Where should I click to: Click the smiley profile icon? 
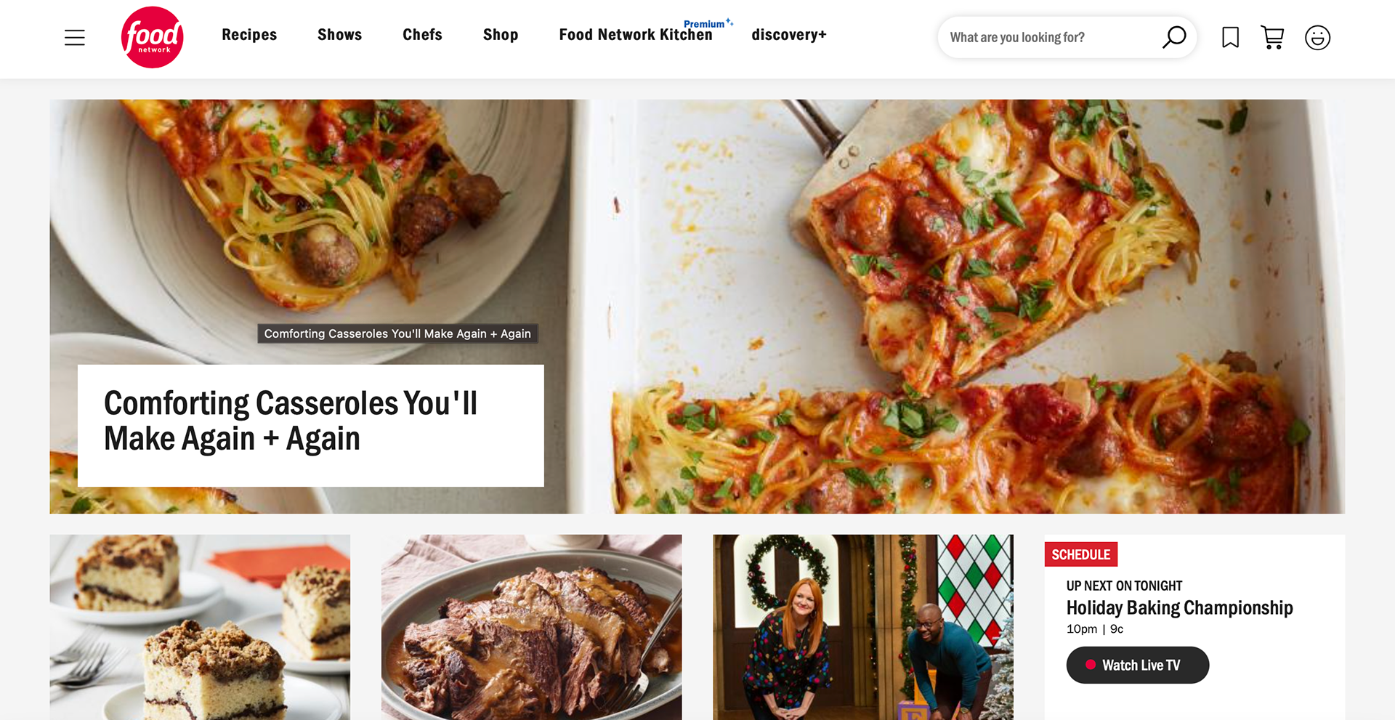pos(1317,37)
